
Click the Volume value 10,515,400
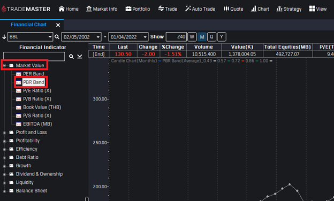point(204,54)
